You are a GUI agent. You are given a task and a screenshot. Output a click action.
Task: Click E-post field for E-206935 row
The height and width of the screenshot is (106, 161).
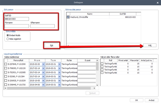pos(86,81)
